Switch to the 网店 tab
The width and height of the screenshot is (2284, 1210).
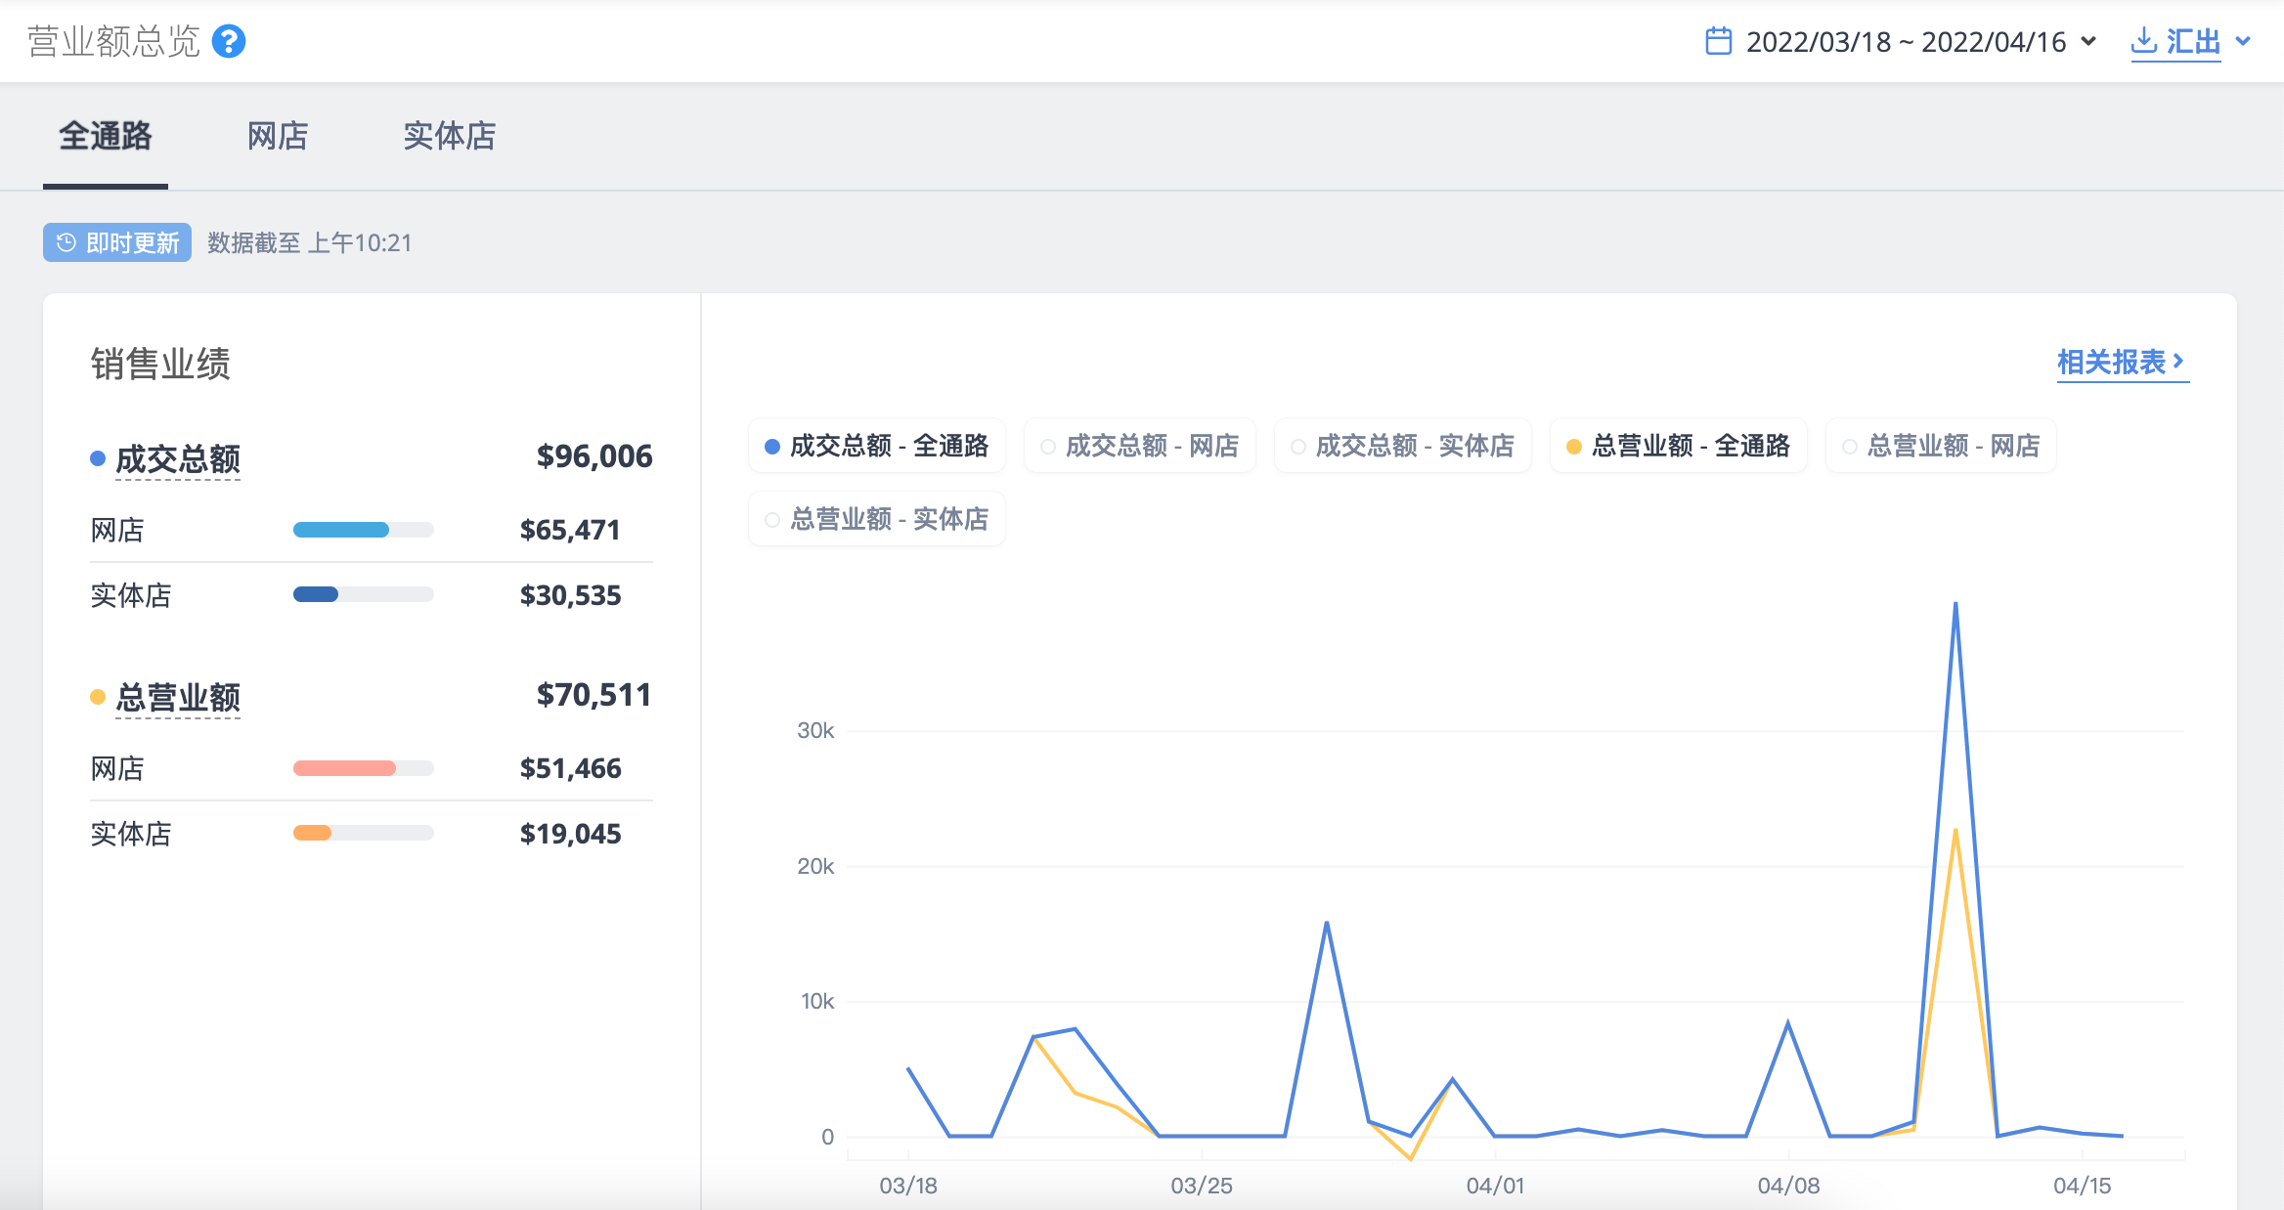(278, 136)
